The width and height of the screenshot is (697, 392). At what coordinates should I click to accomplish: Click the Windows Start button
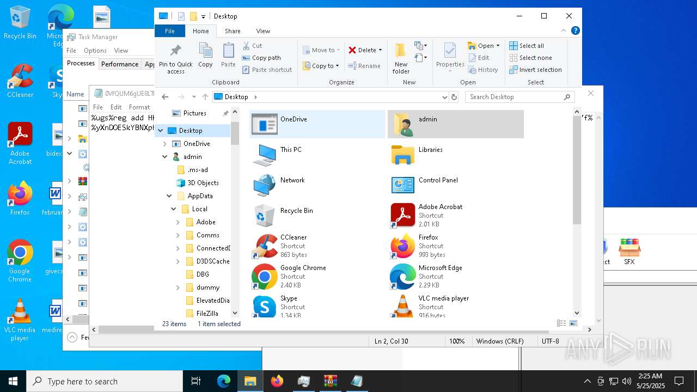point(13,381)
